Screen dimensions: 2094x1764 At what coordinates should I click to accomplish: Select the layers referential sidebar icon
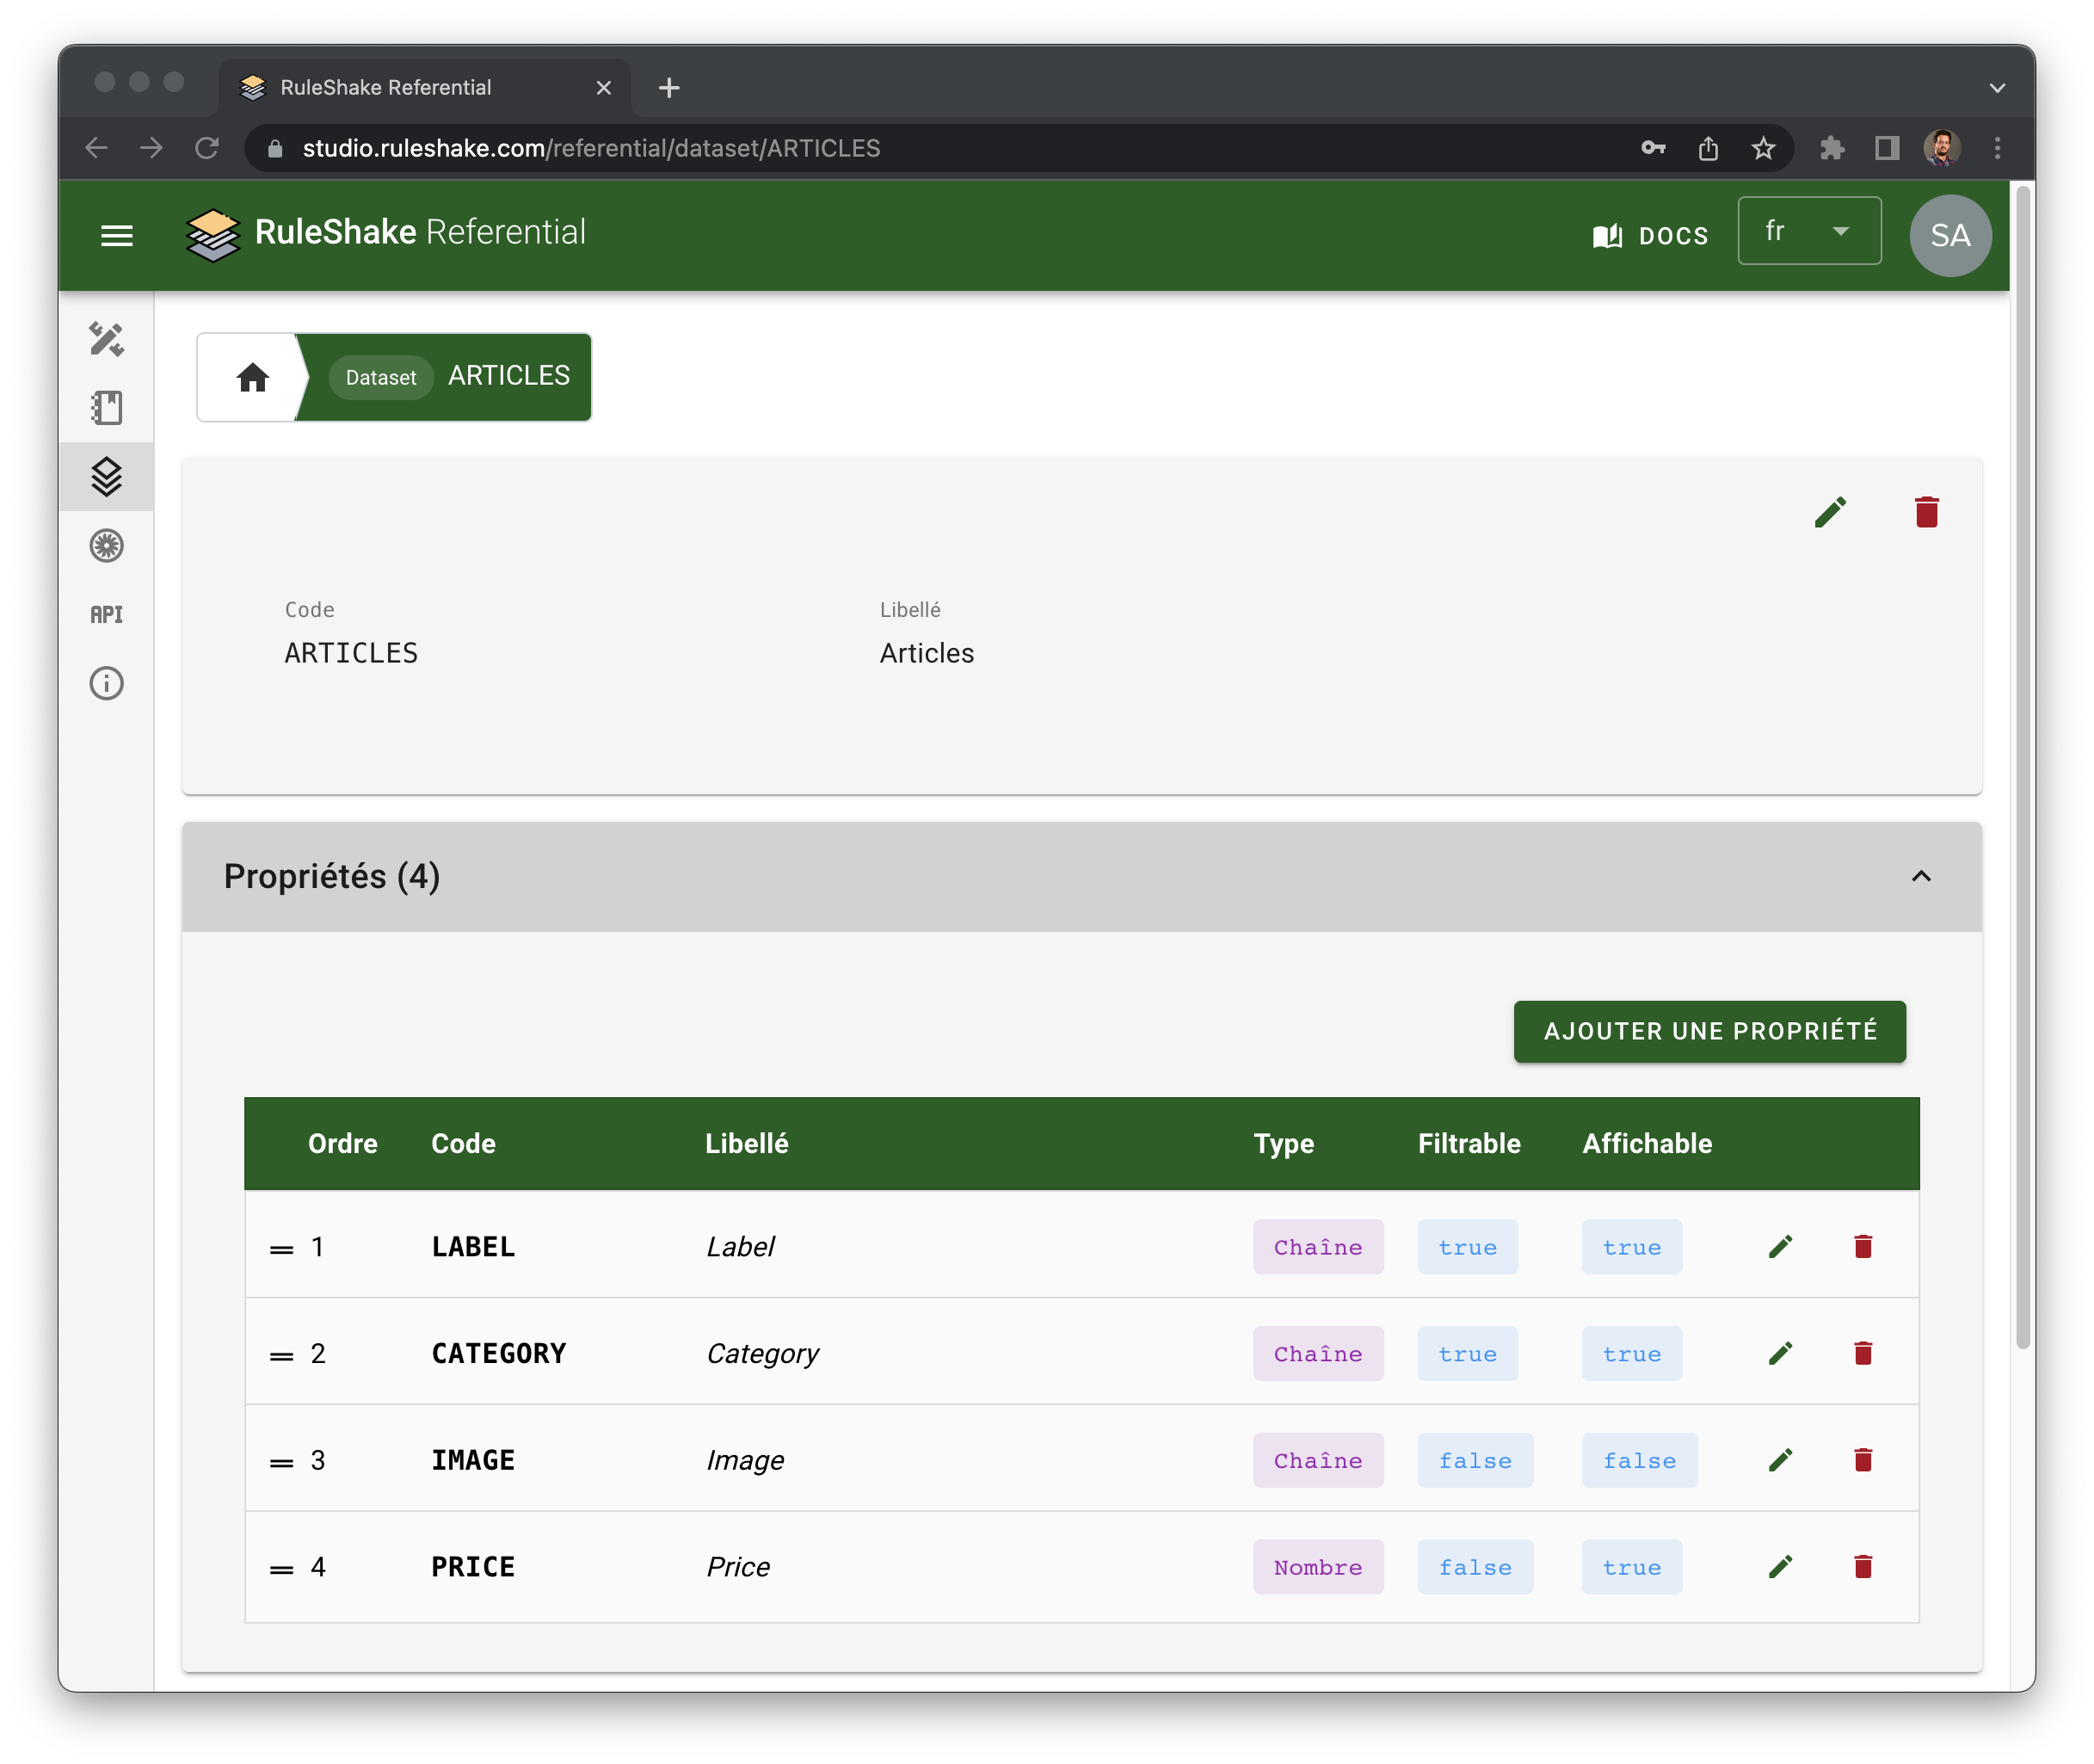pos(107,477)
